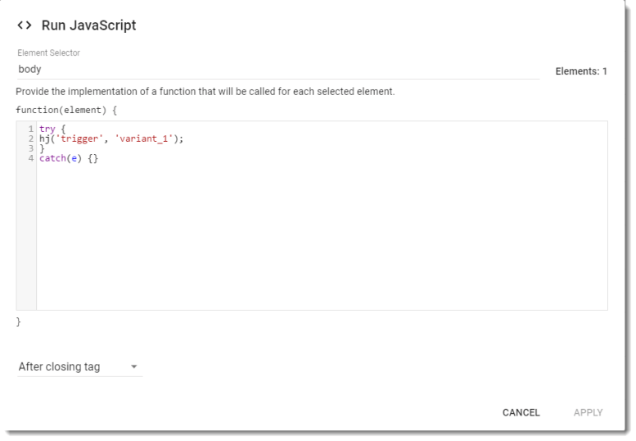Click the instruction text about function implementation
This screenshot has height=441, width=636.
(x=205, y=92)
